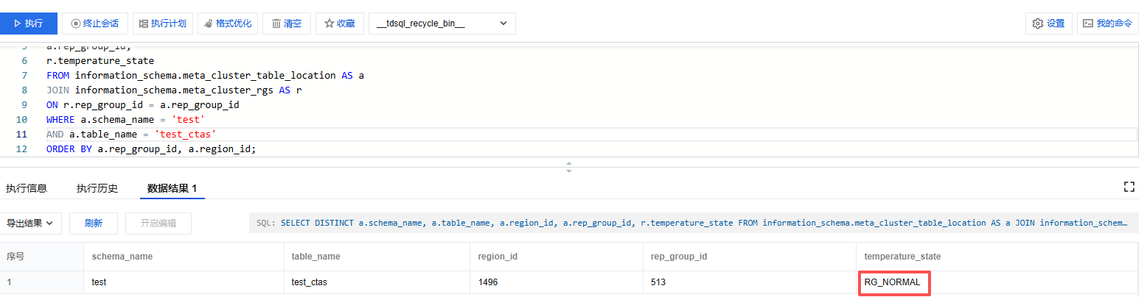Click the plan icon in 执行计划
1147x297 pixels.
click(144, 24)
